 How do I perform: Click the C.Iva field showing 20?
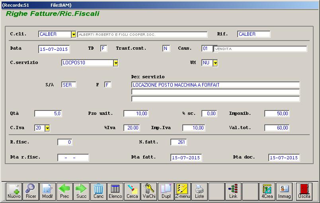pos(39,128)
